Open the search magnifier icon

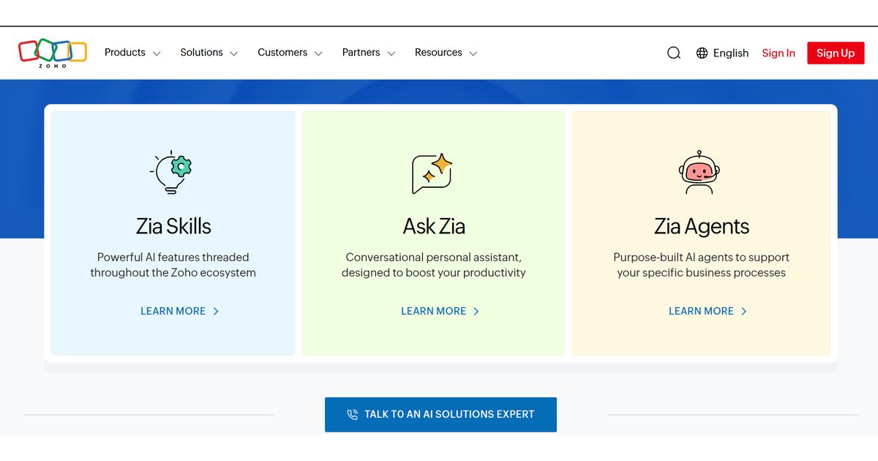[x=674, y=53]
